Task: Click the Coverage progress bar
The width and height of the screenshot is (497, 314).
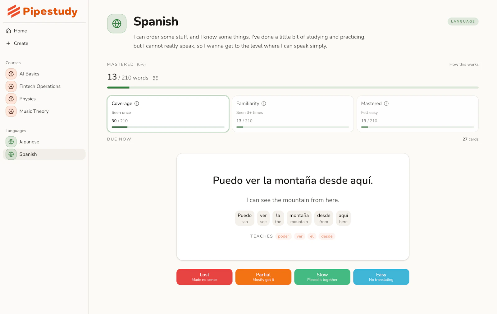Action: point(168,127)
